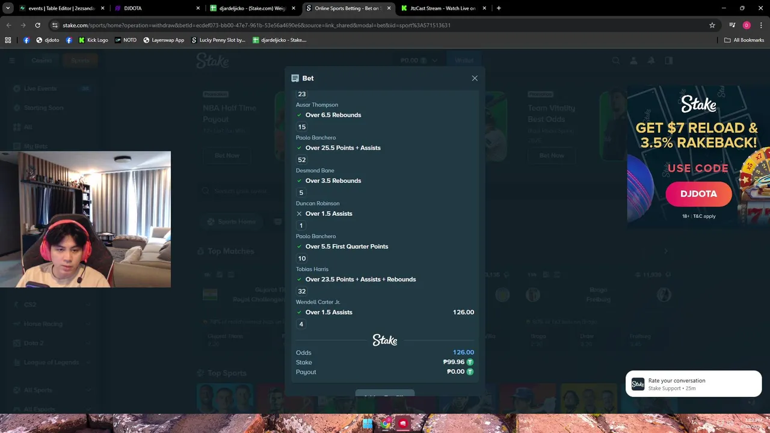
Task: Click the result value 32 under Tobias Harris
Action: pos(302,291)
